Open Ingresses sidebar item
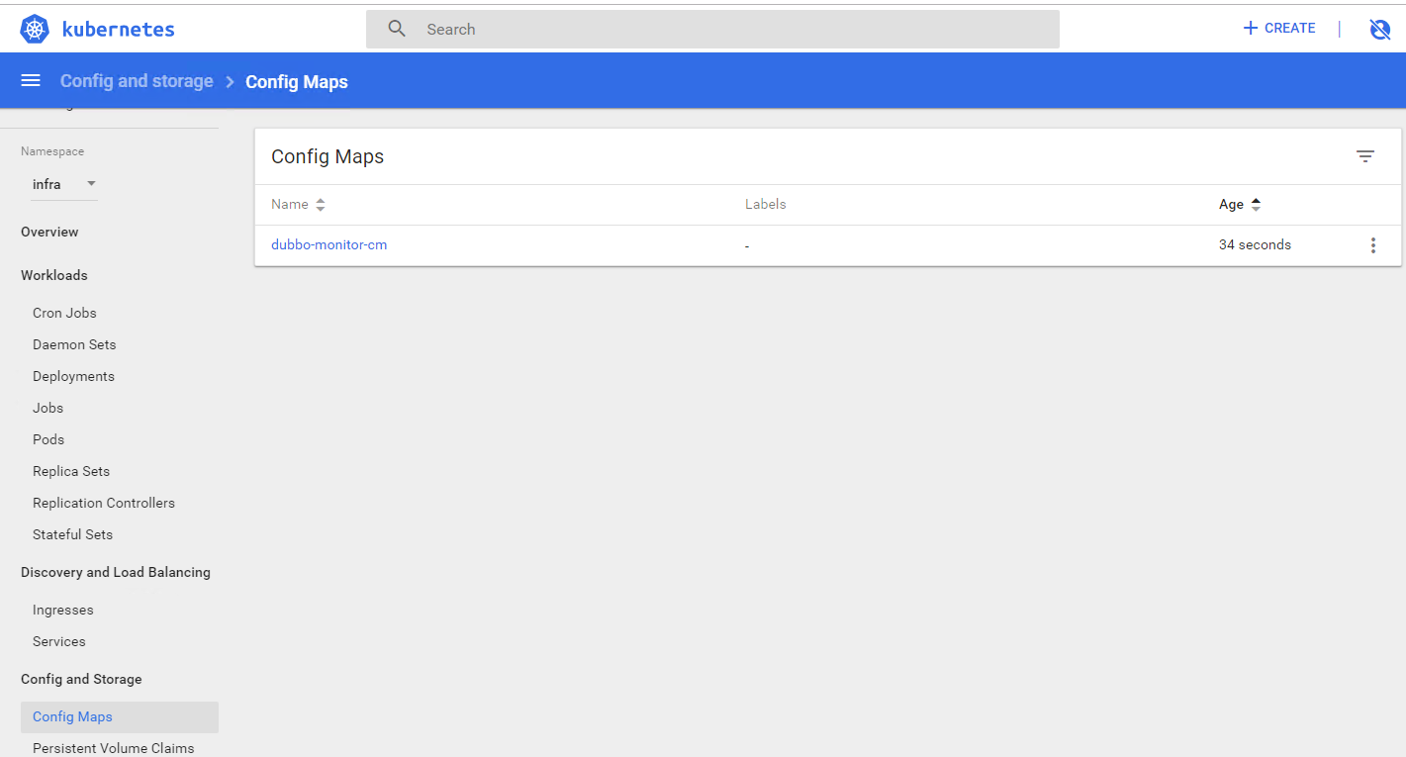The height and width of the screenshot is (757, 1406). tap(63, 610)
